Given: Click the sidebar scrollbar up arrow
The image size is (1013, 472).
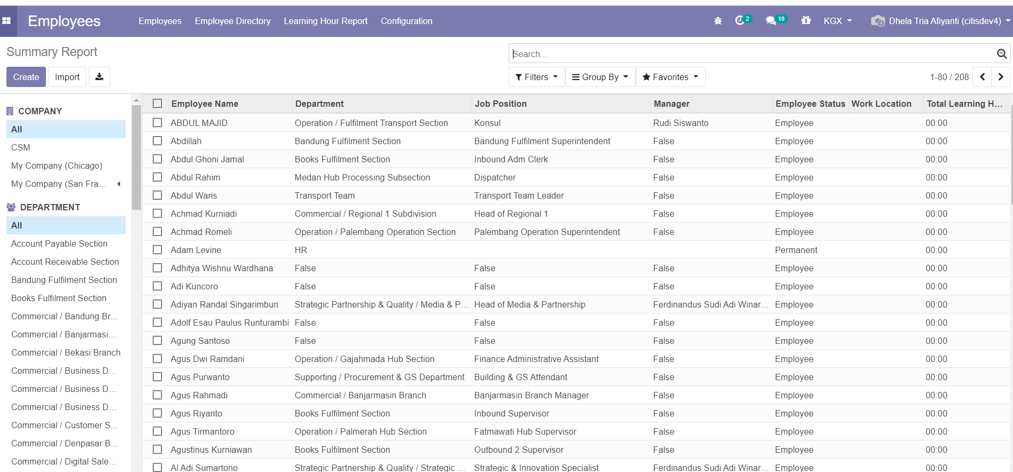Looking at the screenshot, I should tap(136, 100).
